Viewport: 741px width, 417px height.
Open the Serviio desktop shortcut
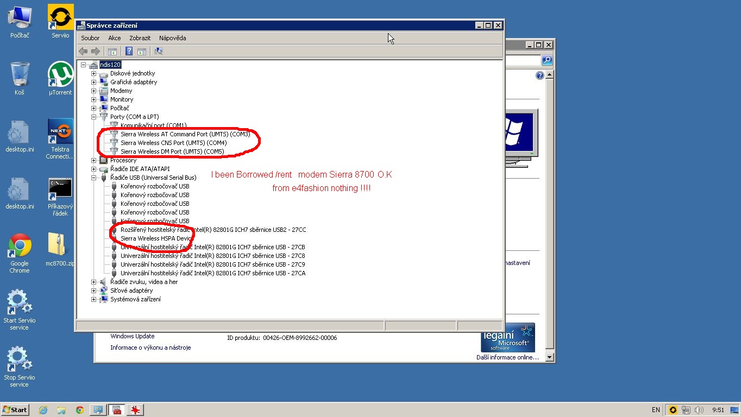click(x=61, y=22)
